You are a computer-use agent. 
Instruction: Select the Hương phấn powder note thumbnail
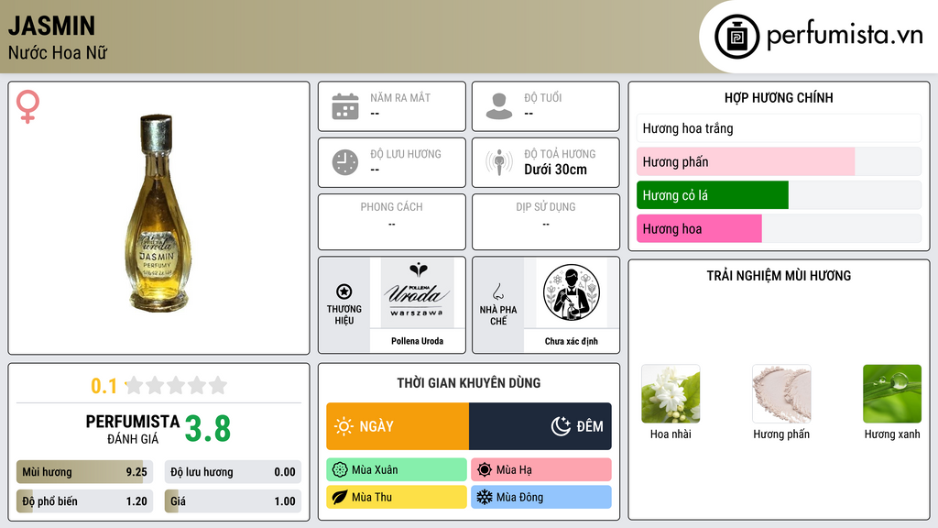[x=781, y=394]
